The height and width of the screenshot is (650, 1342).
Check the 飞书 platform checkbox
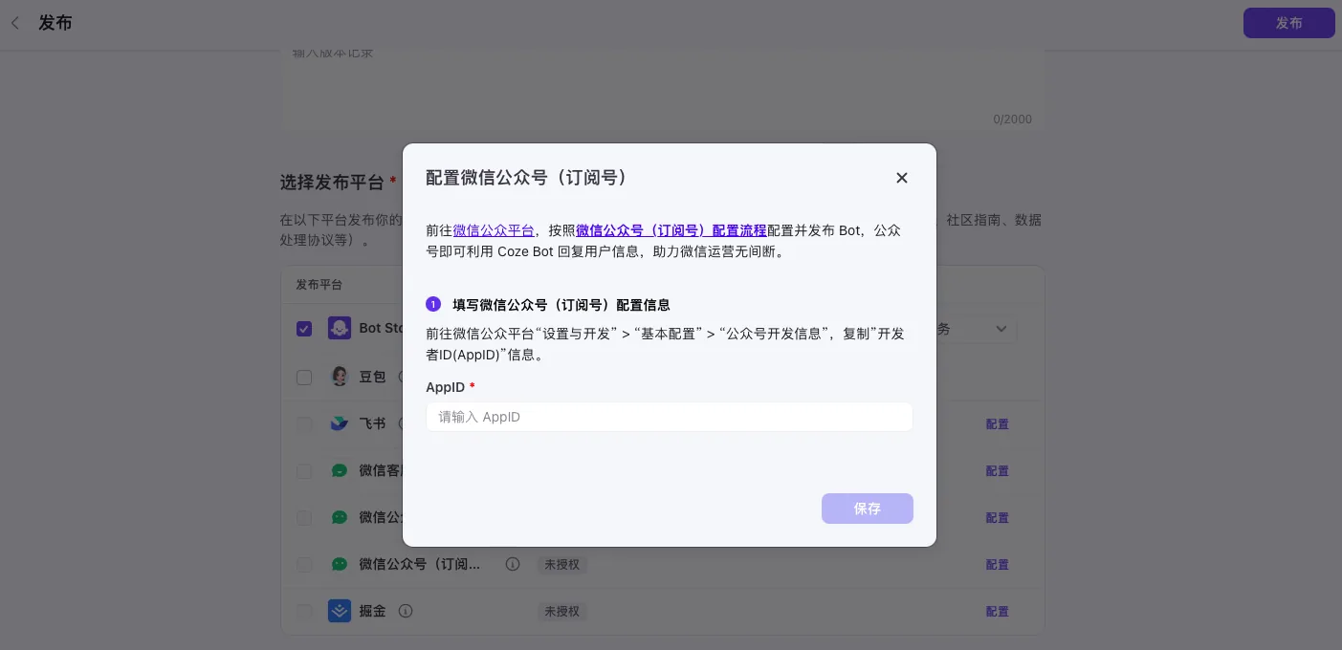304,423
